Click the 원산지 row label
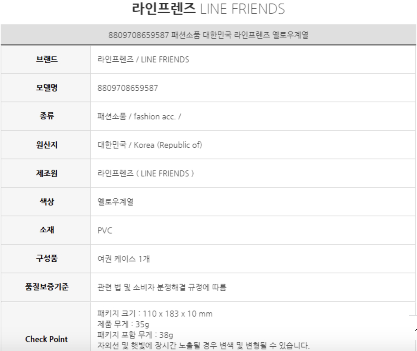 click(47, 145)
